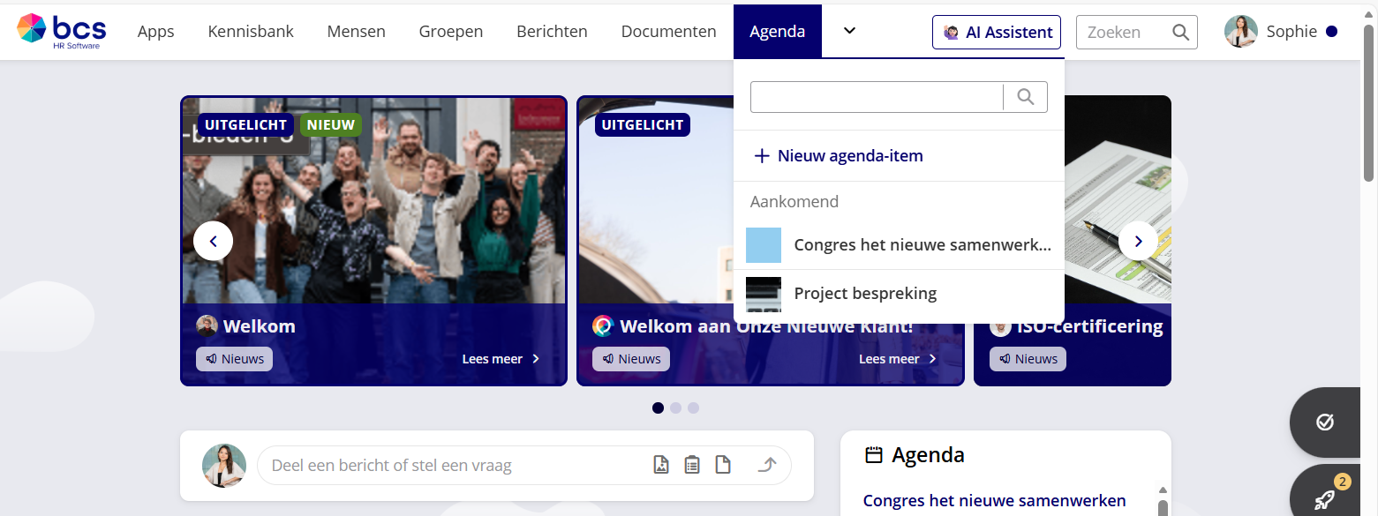The image size is (1378, 516).
Task: Select Documenten in the top navigation
Action: (x=669, y=32)
